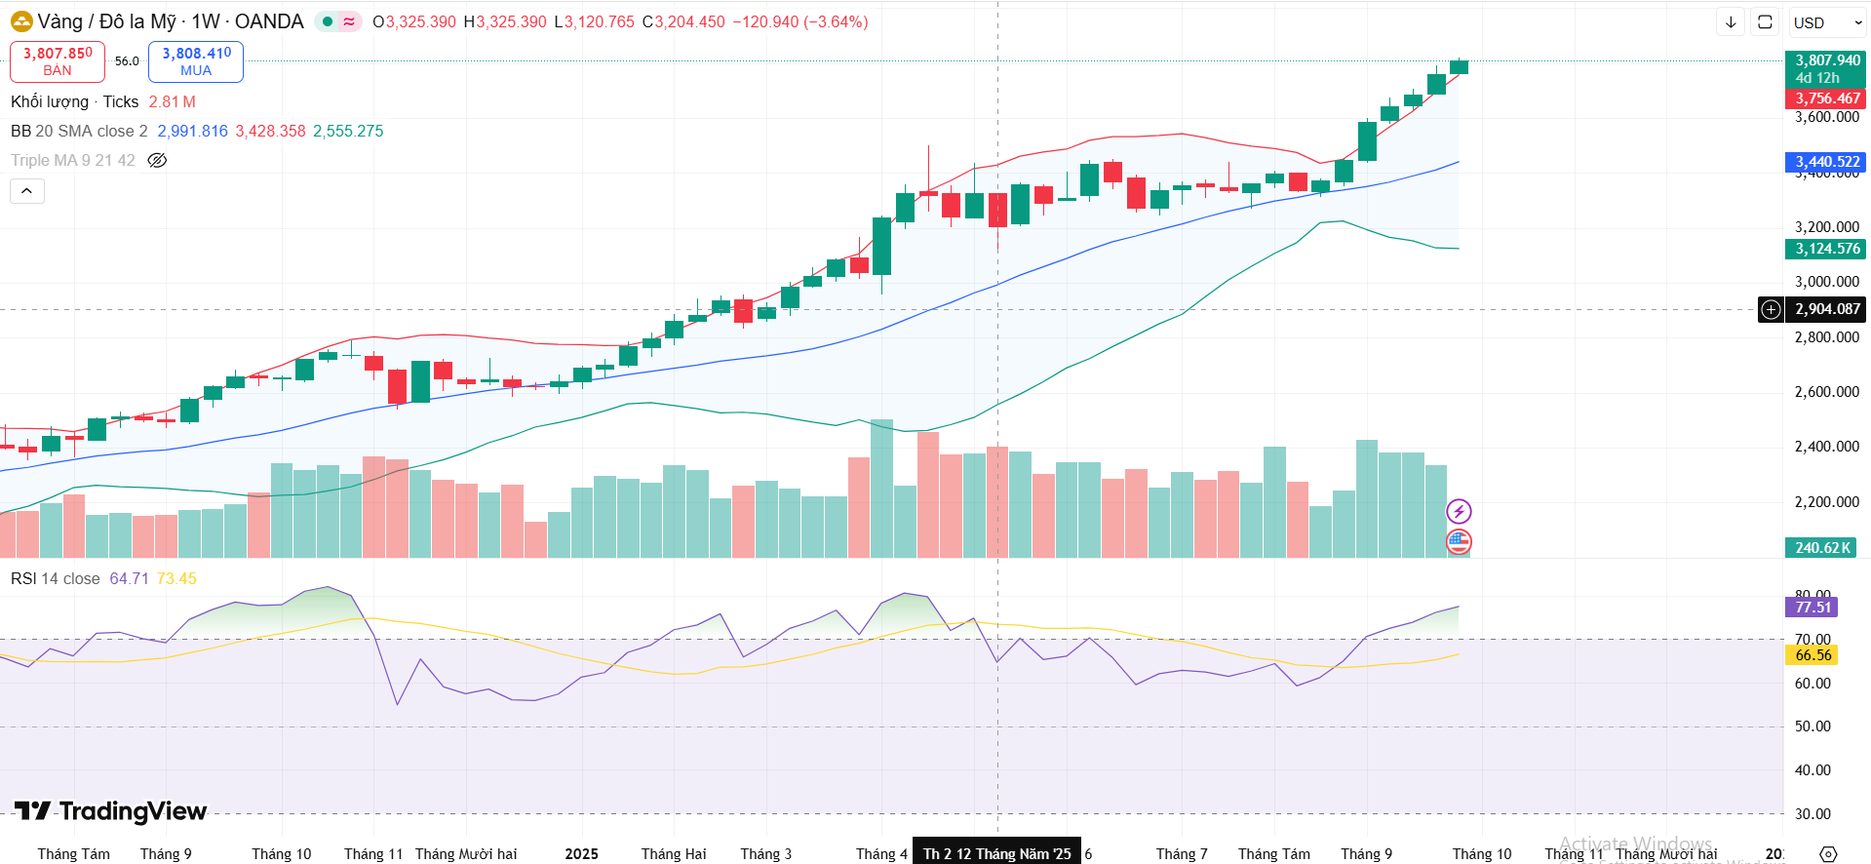
Task: Select the RSI 14 close indicator legend
Action: coord(56,578)
